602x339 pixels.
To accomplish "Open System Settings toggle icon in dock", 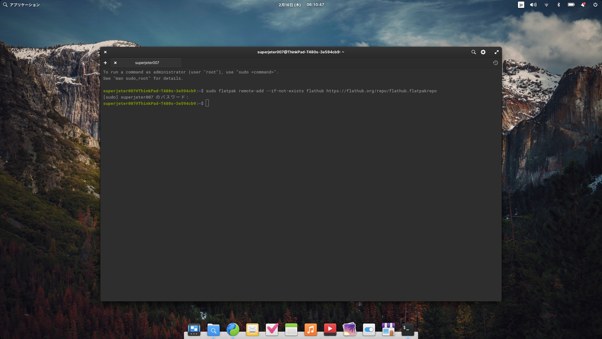I will click(x=369, y=330).
